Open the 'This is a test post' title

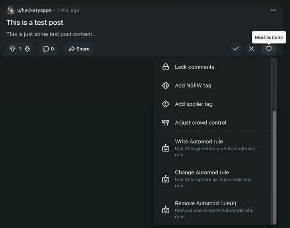tap(35, 23)
